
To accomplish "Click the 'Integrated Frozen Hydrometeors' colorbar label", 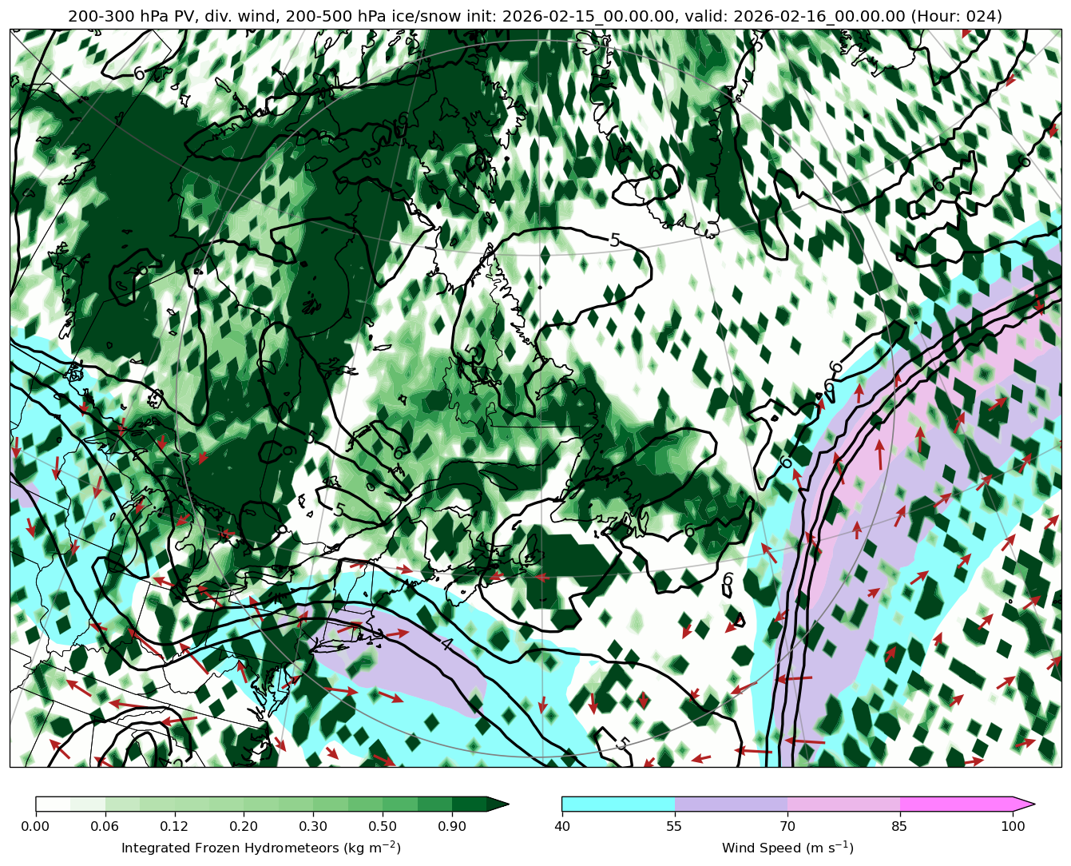I will pyautogui.click(x=261, y=848).
